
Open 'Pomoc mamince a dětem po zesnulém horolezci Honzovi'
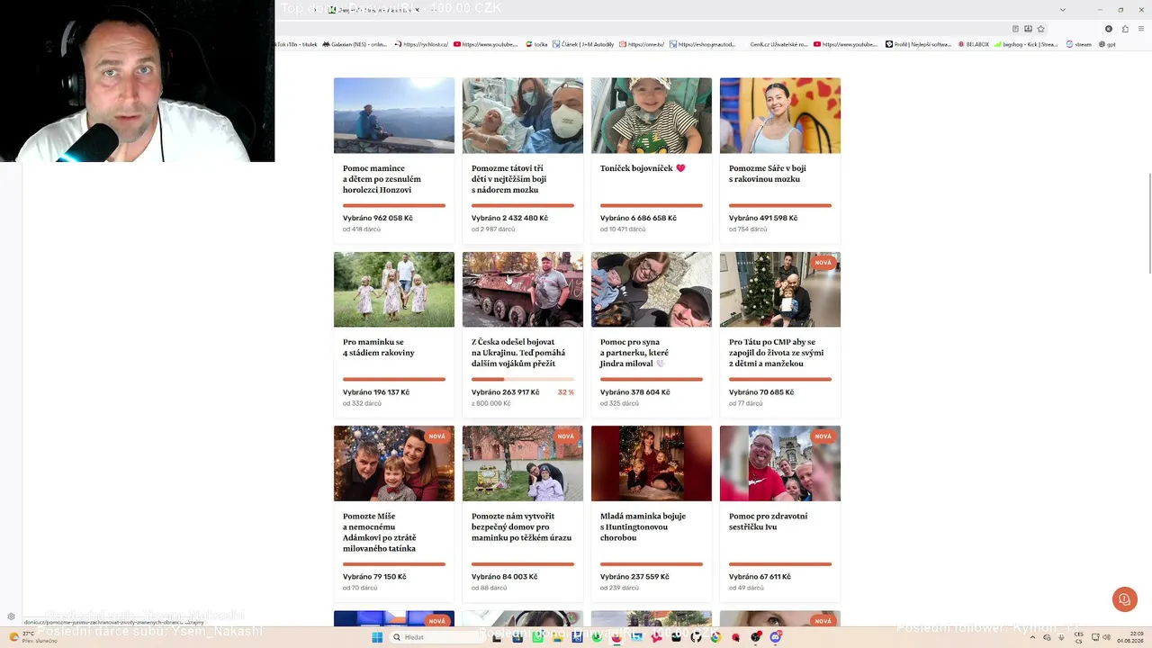[x=382, y=179]
